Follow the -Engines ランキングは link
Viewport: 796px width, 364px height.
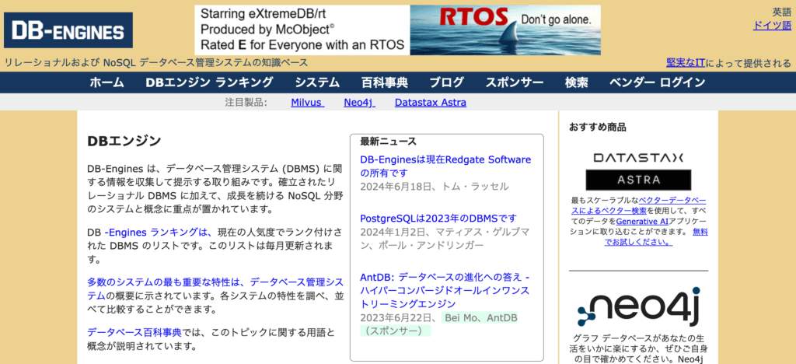tap(158, 233)
